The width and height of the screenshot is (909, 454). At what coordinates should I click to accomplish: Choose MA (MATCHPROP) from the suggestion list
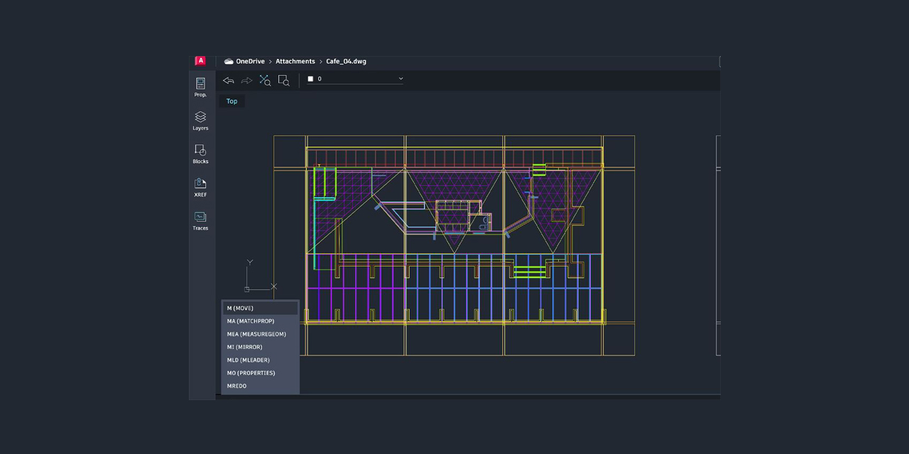(x=250, y=321)
